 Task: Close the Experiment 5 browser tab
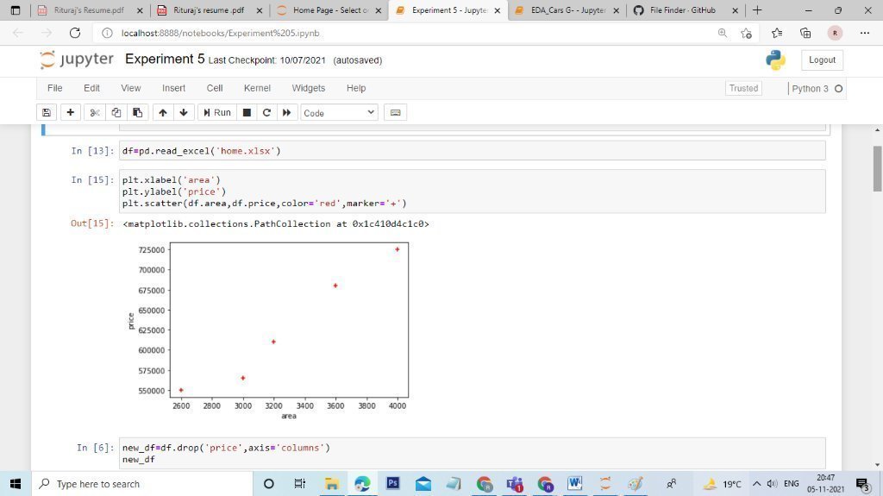tap(498, 10)
